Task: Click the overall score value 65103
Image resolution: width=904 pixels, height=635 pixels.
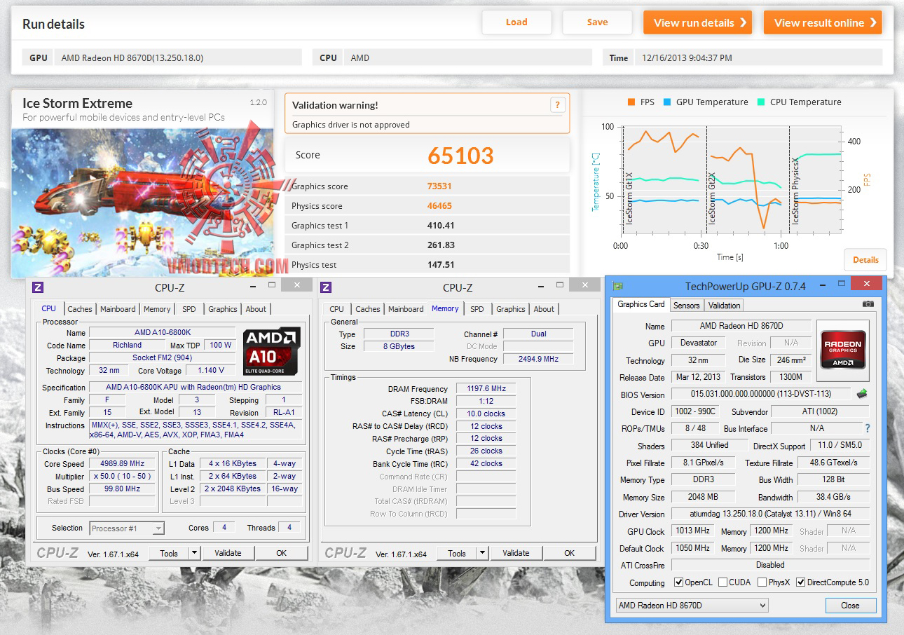Action: point(461,156)
